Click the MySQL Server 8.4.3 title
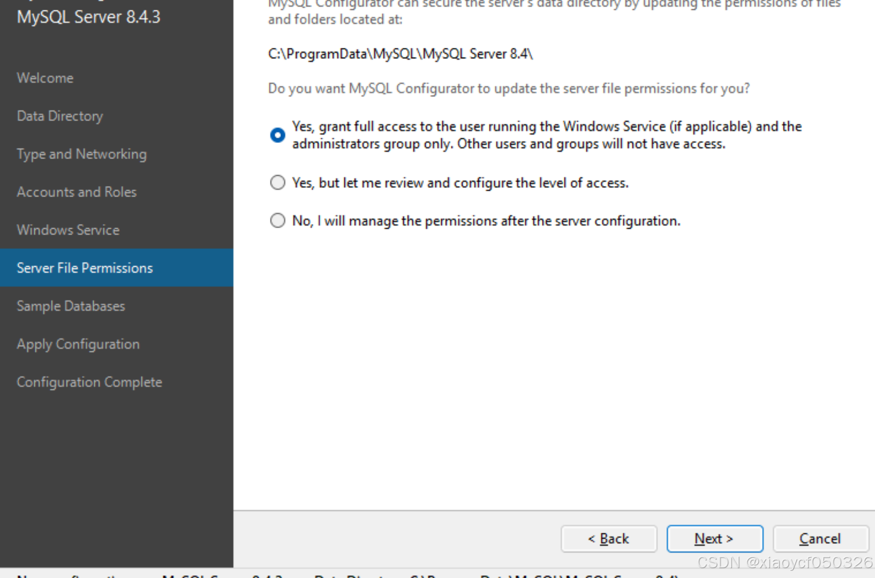 click(x=88, y=17)
